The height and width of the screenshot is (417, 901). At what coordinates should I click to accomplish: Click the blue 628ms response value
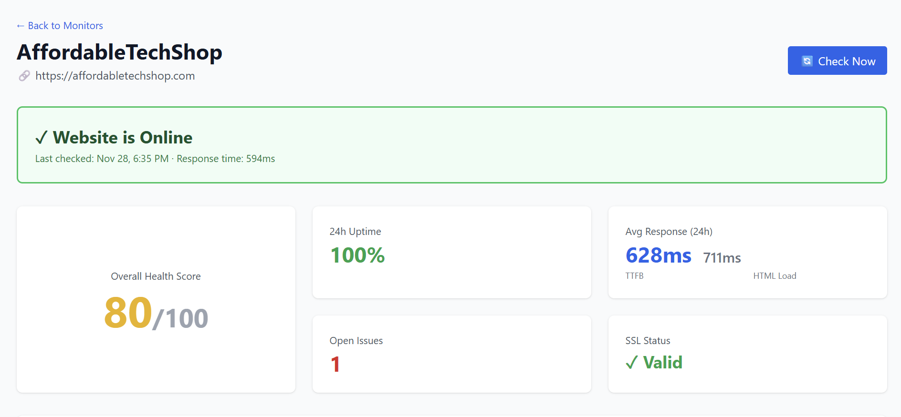[658, 255]
